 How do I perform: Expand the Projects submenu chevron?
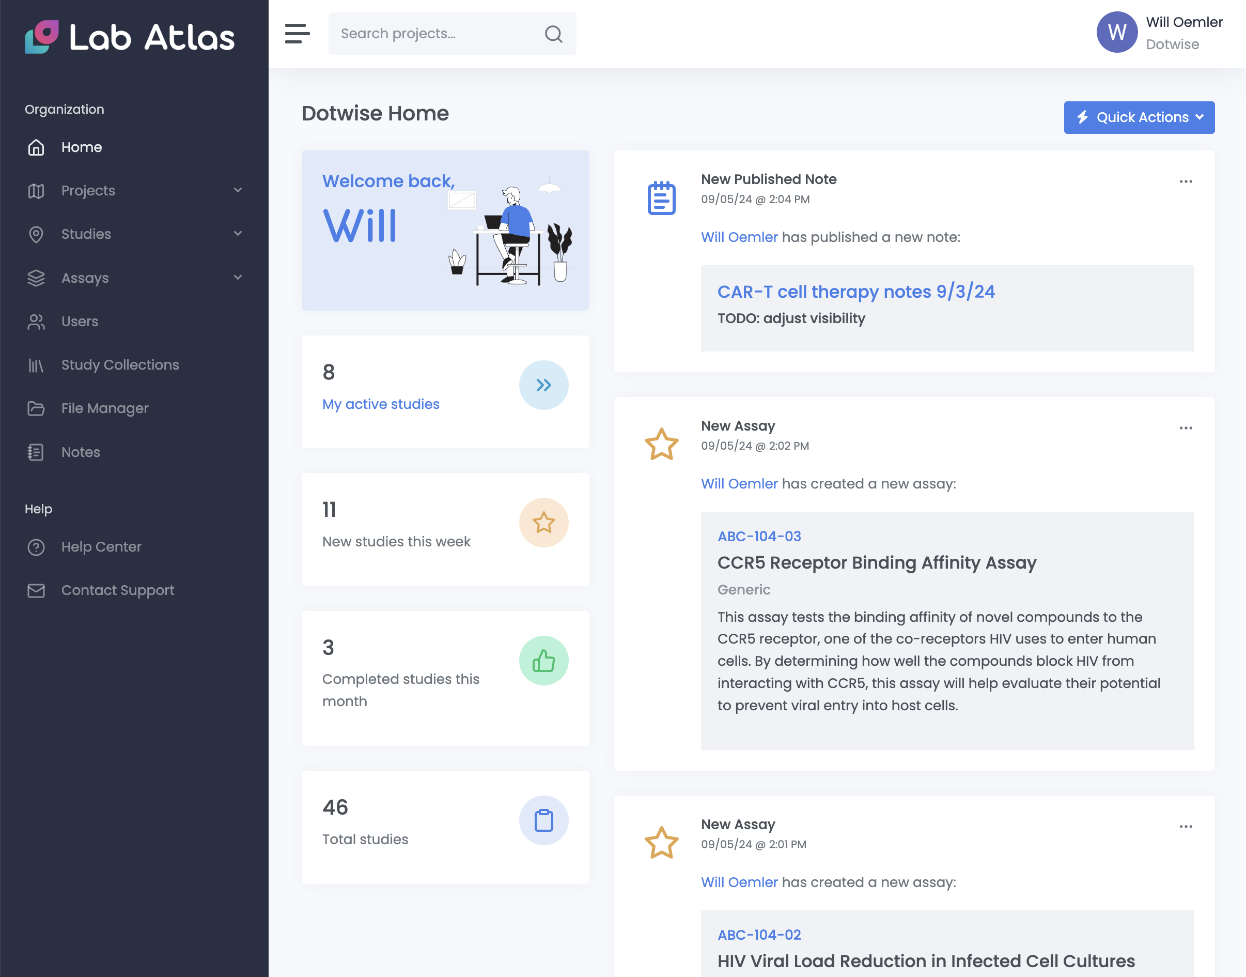coord(238,190)
